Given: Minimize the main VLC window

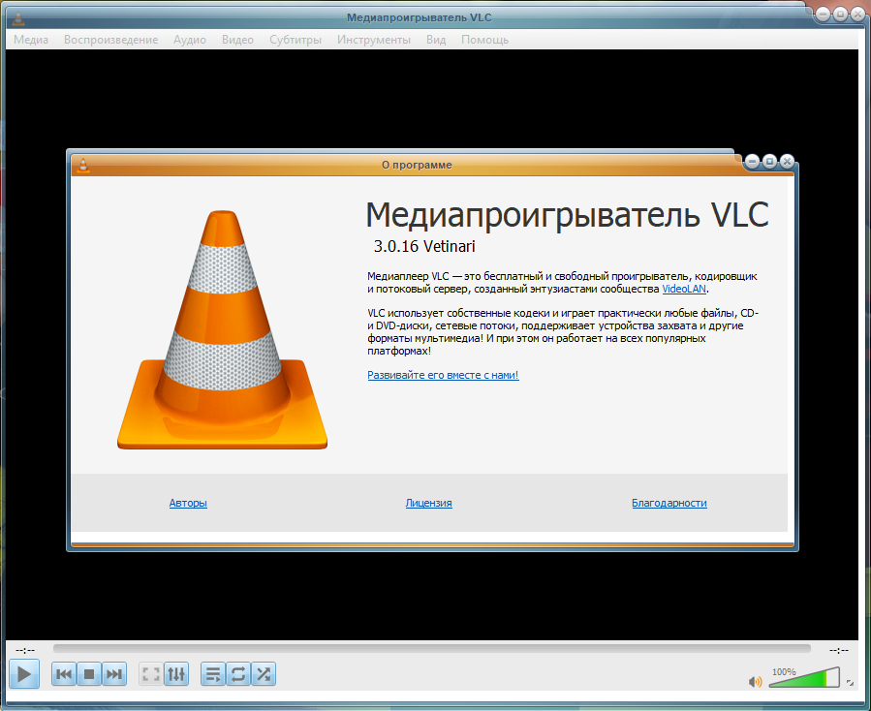Looking at the screenshot, I should tap(823, 14).
